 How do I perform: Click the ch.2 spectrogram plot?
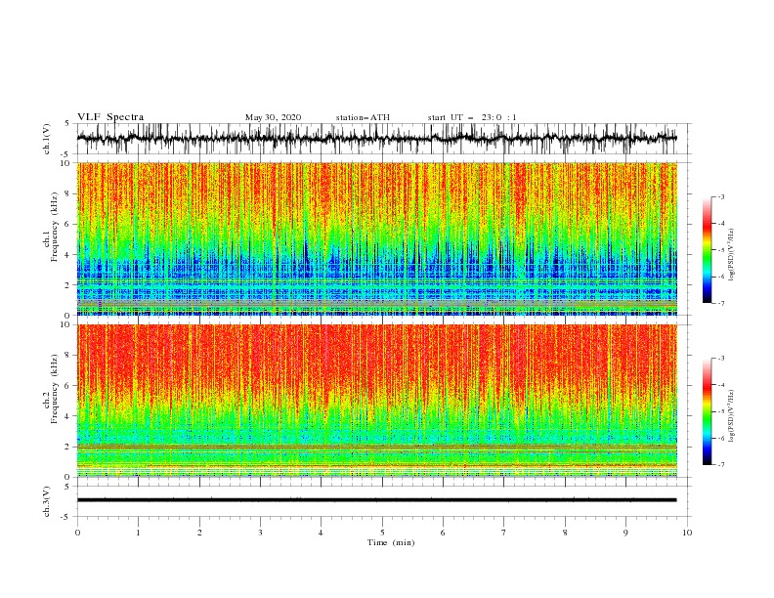tap(377, 401)
